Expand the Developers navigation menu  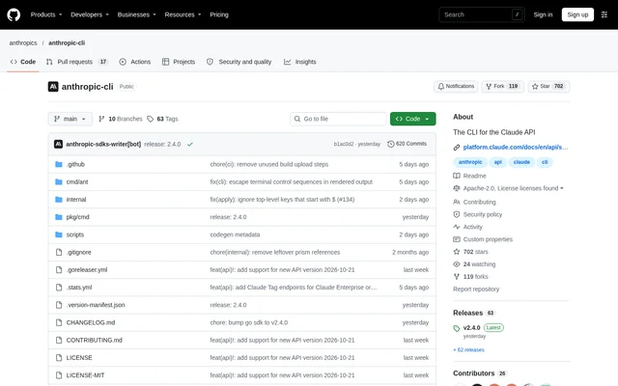click(x=90, y=14)
